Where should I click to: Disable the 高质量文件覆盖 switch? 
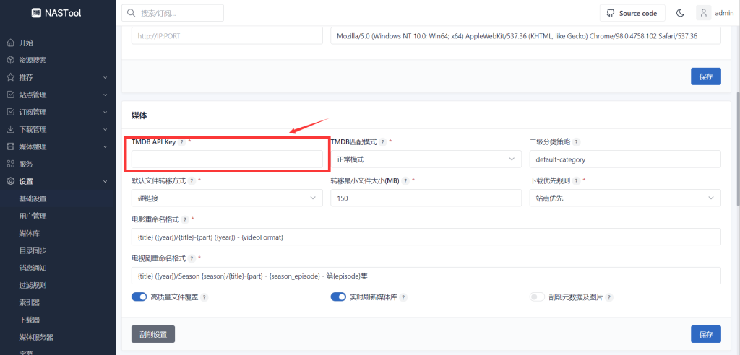(139, 297)
